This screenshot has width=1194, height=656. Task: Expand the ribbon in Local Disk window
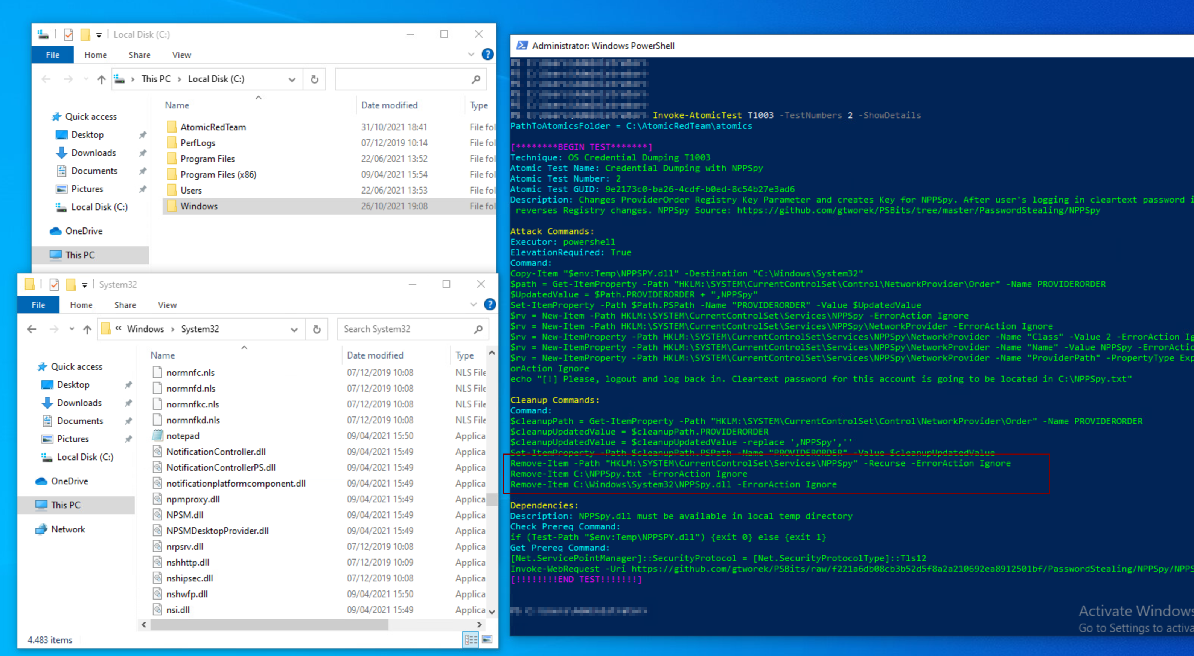tap(471, 55)
